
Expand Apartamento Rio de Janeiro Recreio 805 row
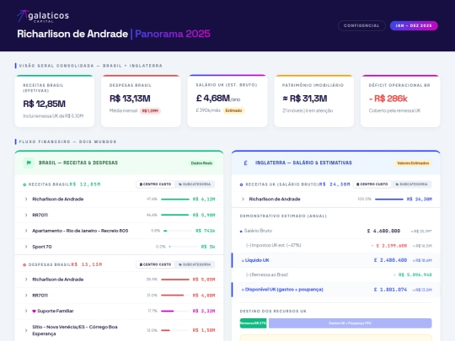point(119,231)
